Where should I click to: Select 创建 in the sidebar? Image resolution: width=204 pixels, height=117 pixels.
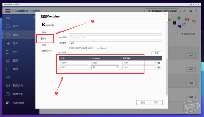tap(19, 35)
